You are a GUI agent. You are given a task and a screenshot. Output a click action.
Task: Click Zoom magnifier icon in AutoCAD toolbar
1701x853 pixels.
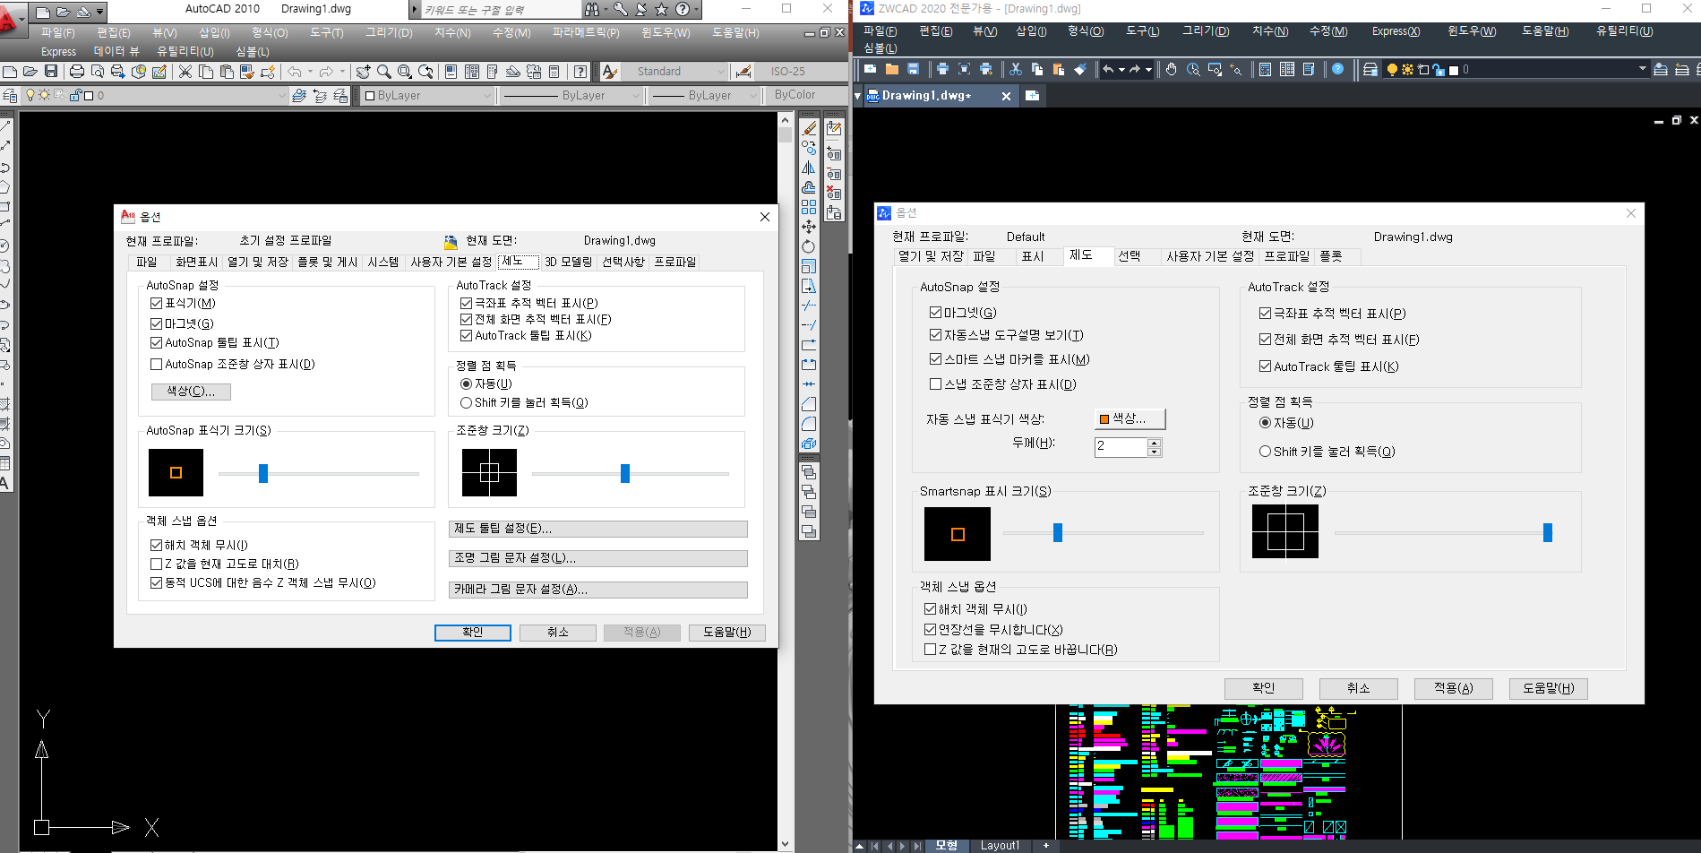[x=383, y=72]
